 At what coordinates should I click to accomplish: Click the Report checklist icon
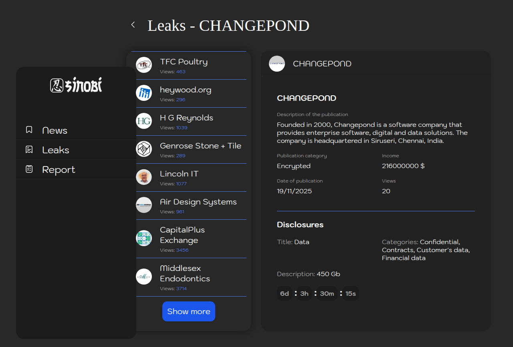[x=29, y=169]
